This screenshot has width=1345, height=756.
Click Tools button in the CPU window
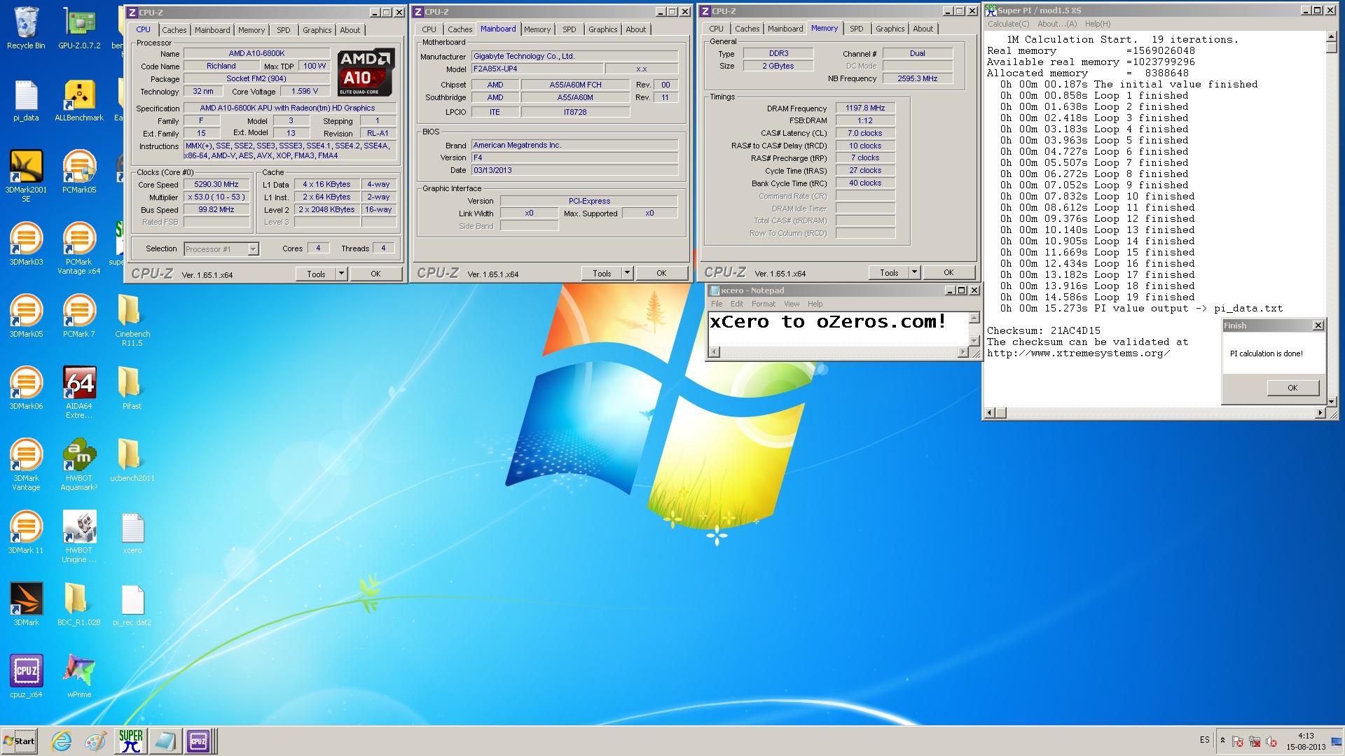click(x=317, y=274)
